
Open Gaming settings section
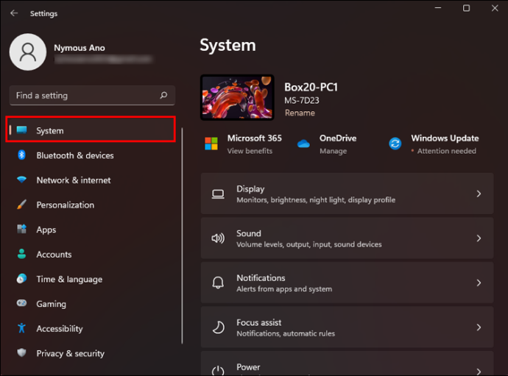tap(91, 303)
